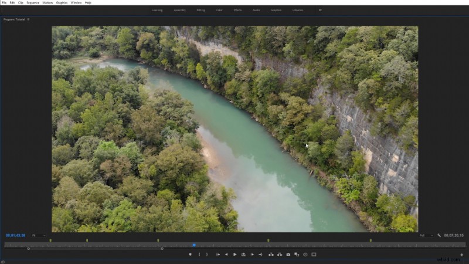Open the Sequence menu
This screenshot has height=264, width=469.
[33, 3]
